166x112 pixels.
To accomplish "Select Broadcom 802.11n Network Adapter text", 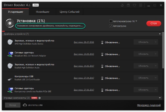I will tap(30, 56).
